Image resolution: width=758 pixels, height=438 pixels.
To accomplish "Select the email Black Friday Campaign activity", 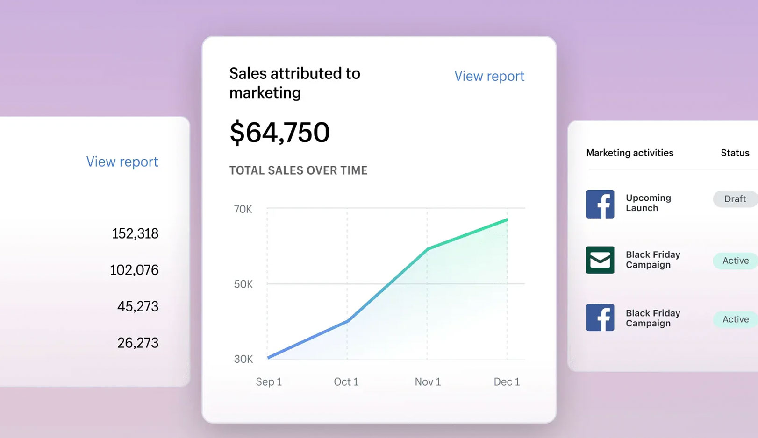I will tap(652, 260).
